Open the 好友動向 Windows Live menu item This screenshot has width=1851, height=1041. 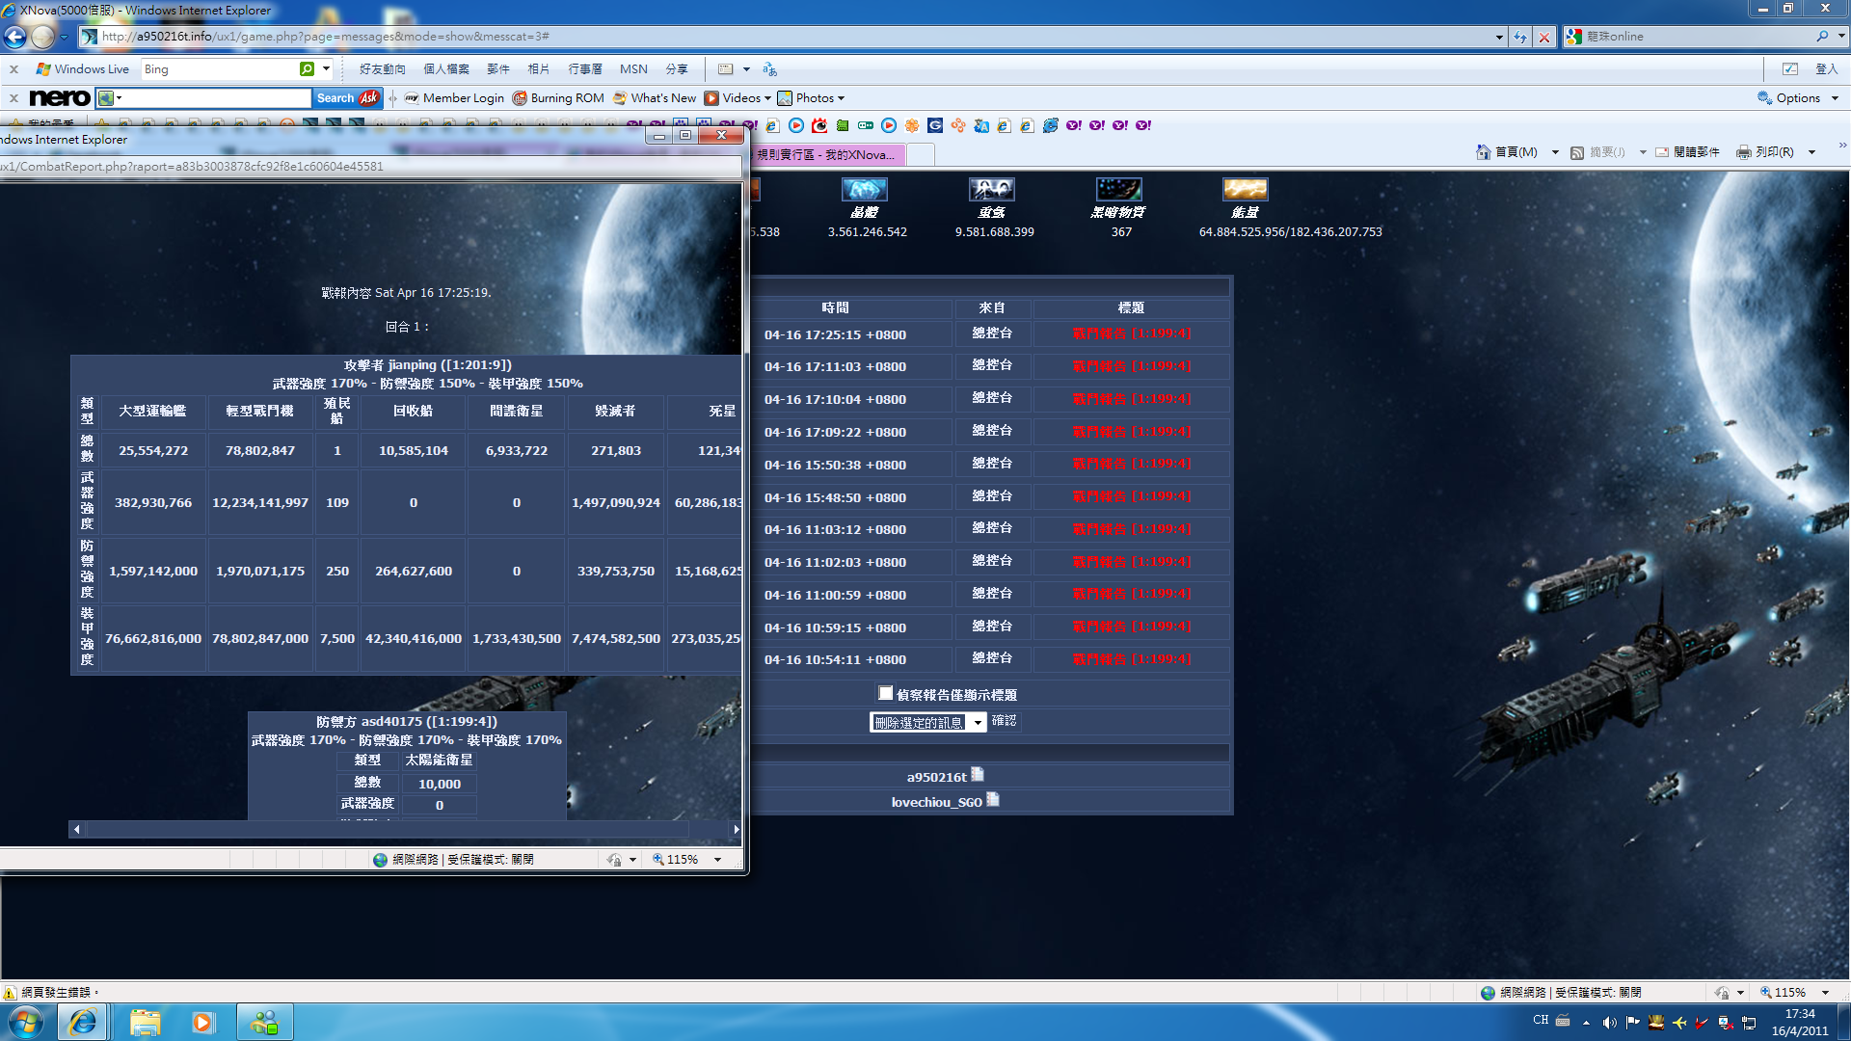[382, 69]
